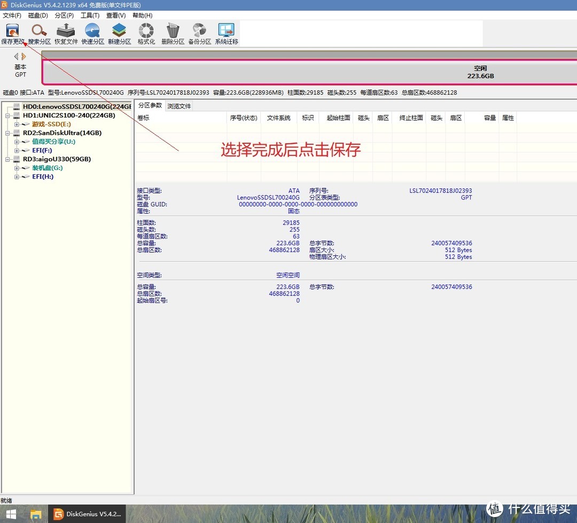
Task: Open the 工具(T) menu
Action: click(90, 15)
